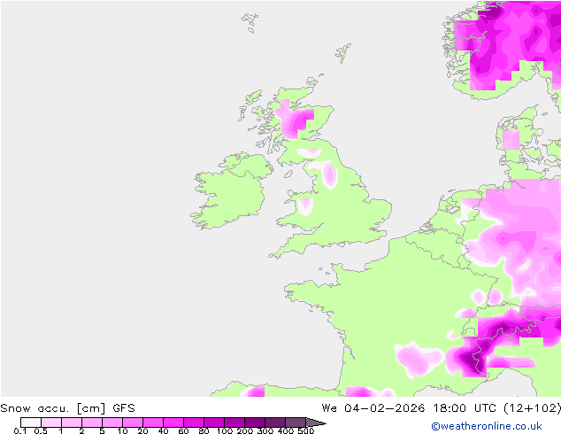Image resolution: width=561 pixels, height=434 pixels.
Task: Select the 300–400 cm legend color swatch
Action: 274,422
